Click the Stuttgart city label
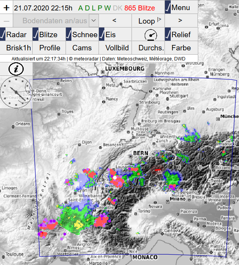This screenshot has height=265, width=239. [179, 96]
